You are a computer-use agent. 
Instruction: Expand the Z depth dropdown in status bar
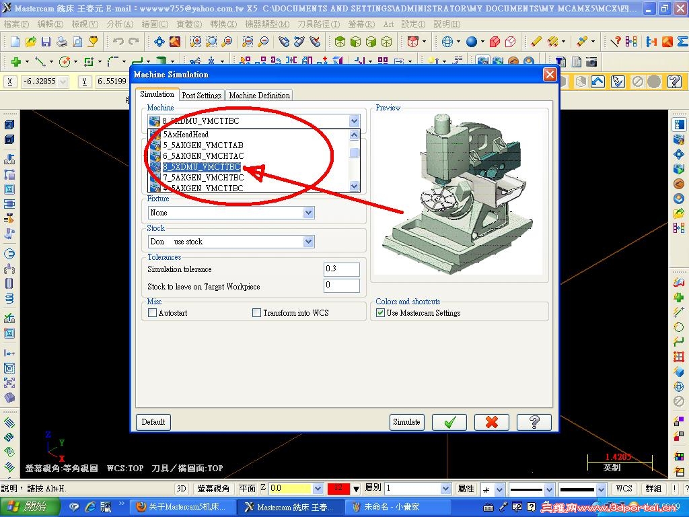coord(318,489)
